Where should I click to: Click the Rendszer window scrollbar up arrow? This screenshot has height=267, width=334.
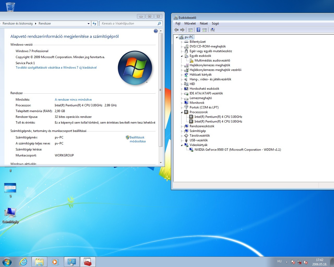161,31
